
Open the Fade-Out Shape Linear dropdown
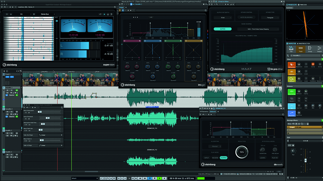[50, 135]
